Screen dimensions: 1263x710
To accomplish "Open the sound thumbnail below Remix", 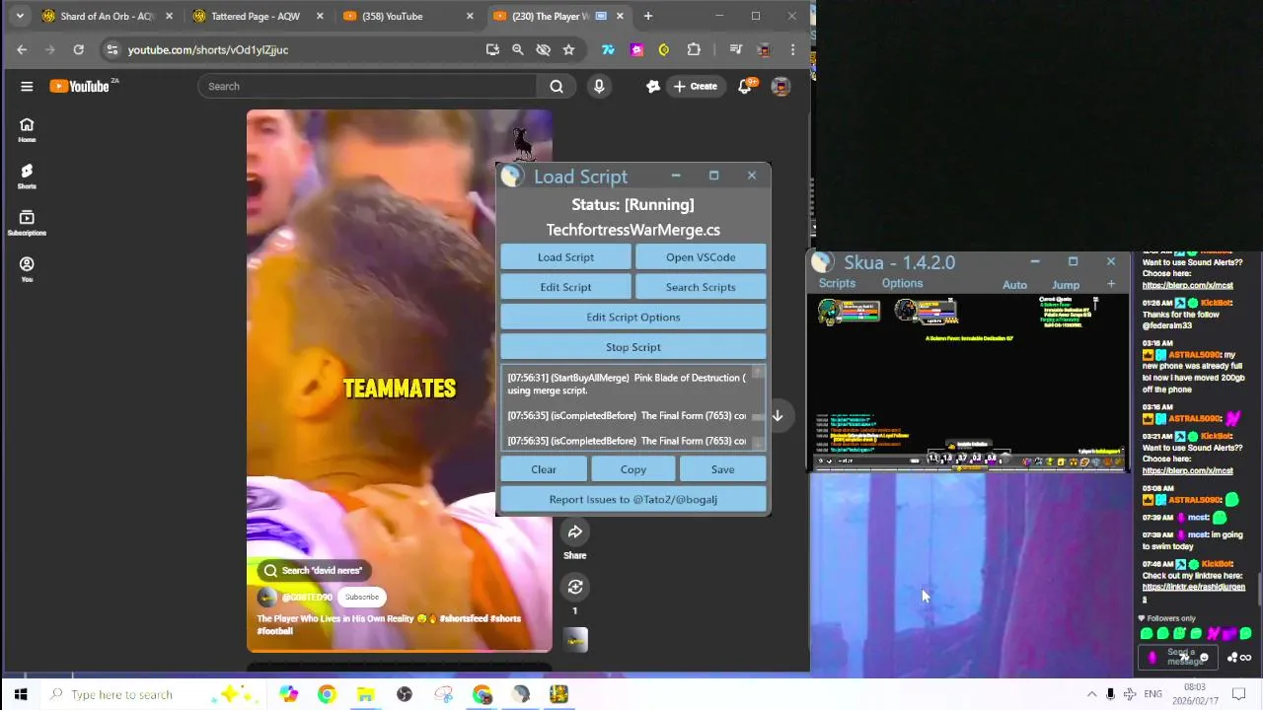I will (x=575, y=640).
